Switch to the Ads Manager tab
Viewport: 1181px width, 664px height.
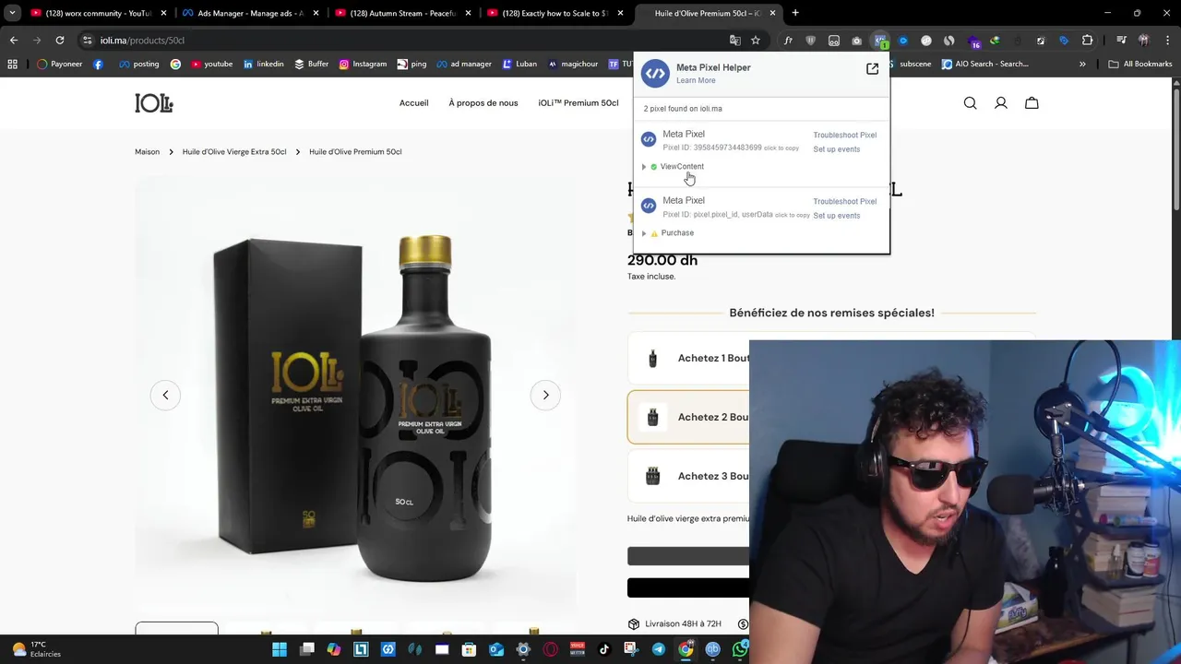(x=249, y=13)
